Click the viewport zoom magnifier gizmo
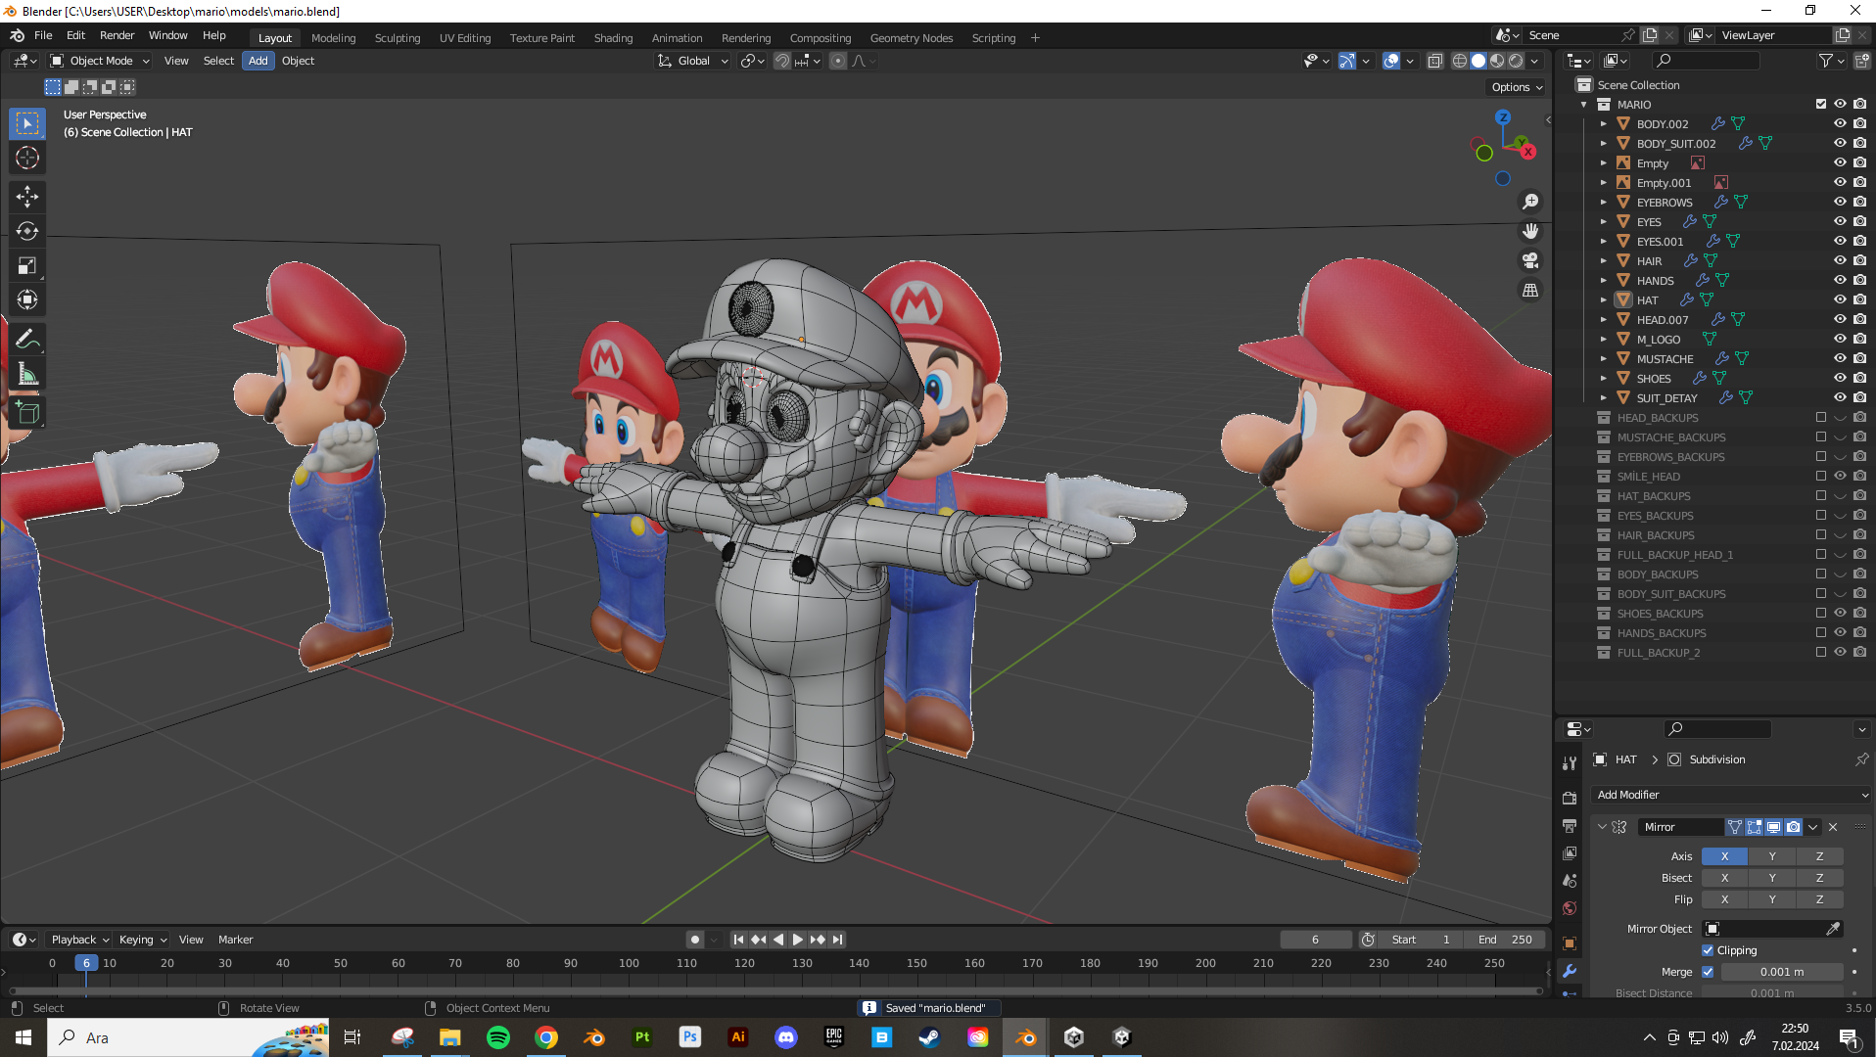The width and height of the screenshot is (1876, 1057). (1530, 202)
